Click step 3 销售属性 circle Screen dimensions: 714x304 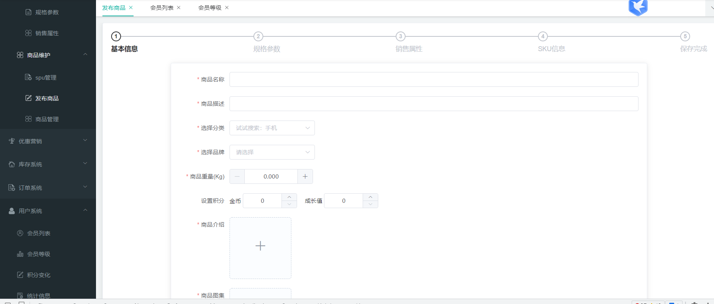click(401, 36)
